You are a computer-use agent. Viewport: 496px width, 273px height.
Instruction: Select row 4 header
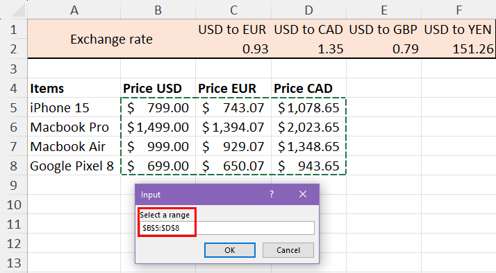pos(14,88)
